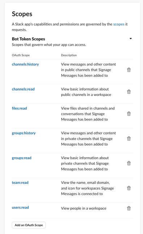This screenshot has width=143, height=234.
Task: Click trash icon next to team:read
Action: pos(129,188)
